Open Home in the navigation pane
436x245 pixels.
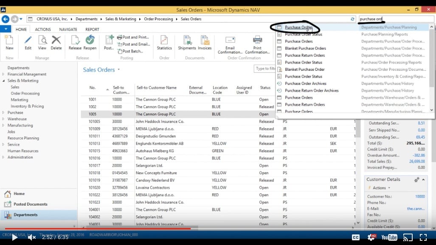pyautogui.click(x=19, y=194)
